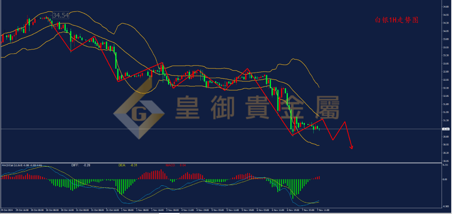
Task: Click the 33.05 price scale label
Action: coord(446,63)
